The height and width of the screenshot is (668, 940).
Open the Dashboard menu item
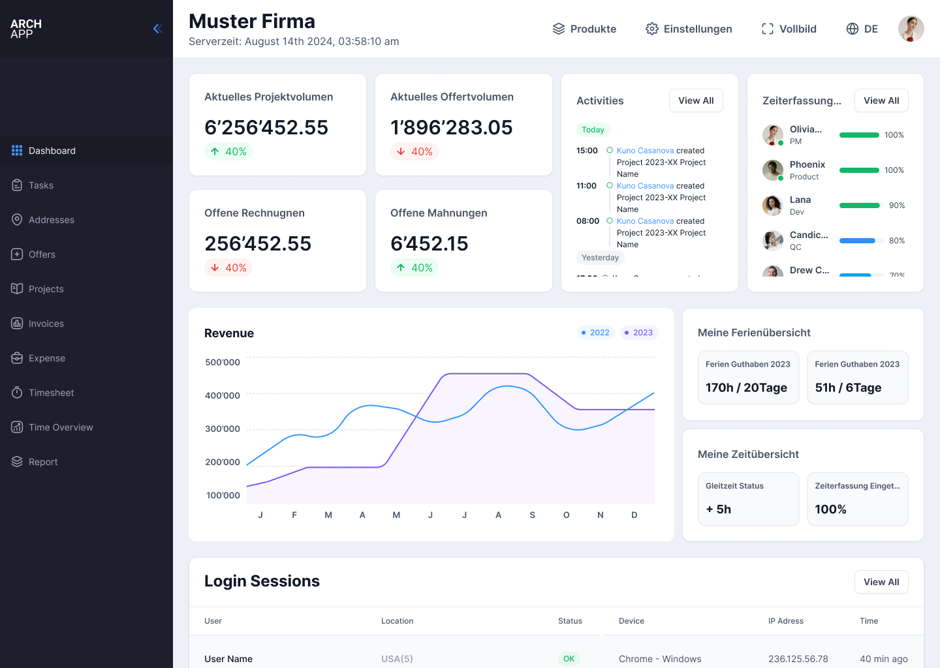52,151
